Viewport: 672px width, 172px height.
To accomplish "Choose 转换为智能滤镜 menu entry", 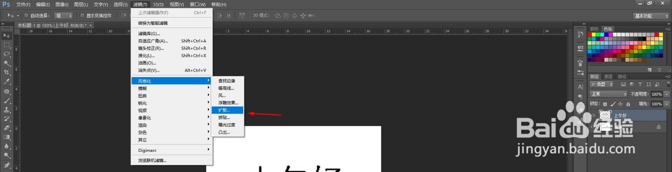I will (x=172, y=23).
